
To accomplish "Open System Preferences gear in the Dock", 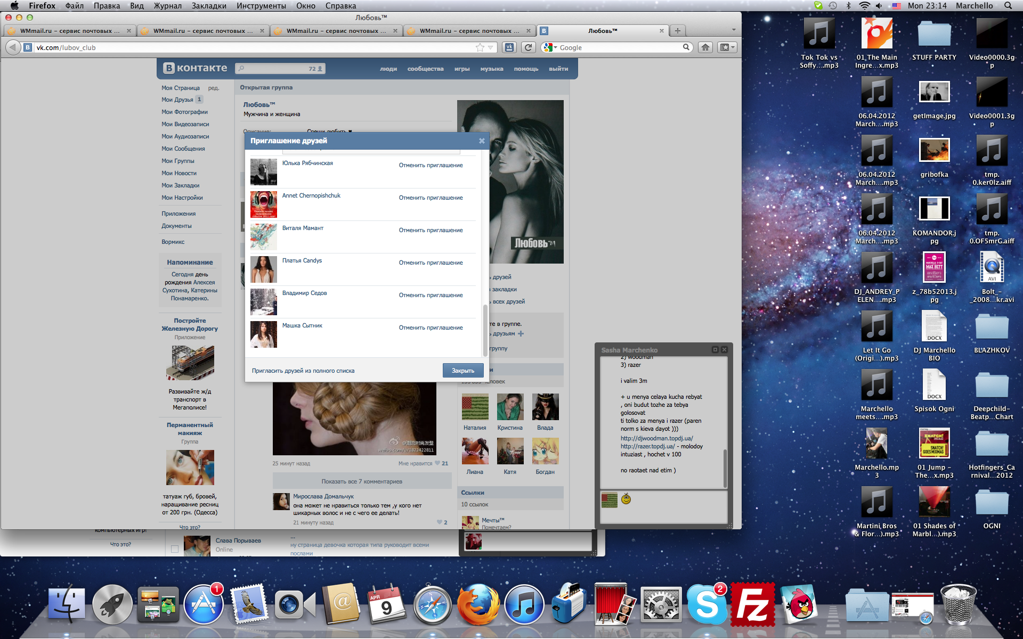I will pos(661,605).
